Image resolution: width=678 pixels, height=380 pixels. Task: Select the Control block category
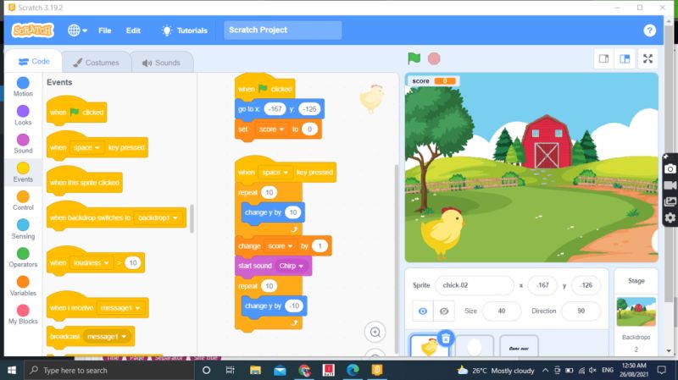[23, 201]
